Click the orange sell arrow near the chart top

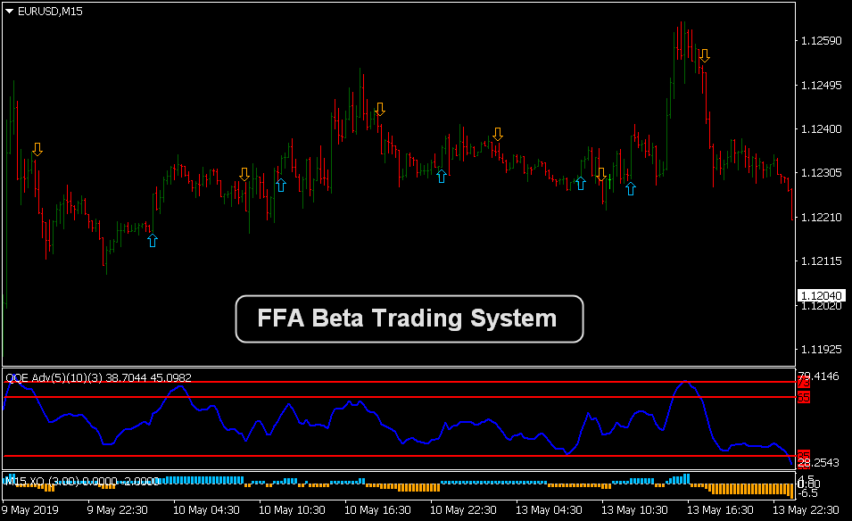(x=37, y=149)
